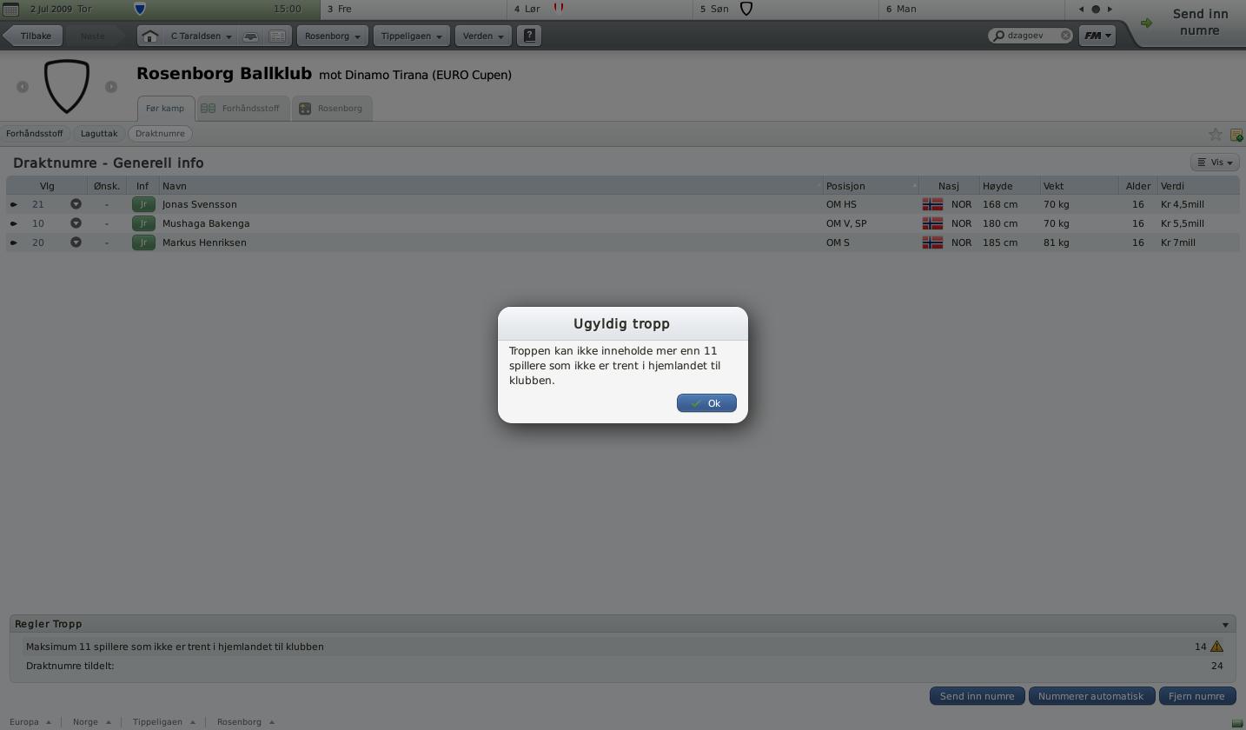Click the Fjern numre button

point(1196,696)
